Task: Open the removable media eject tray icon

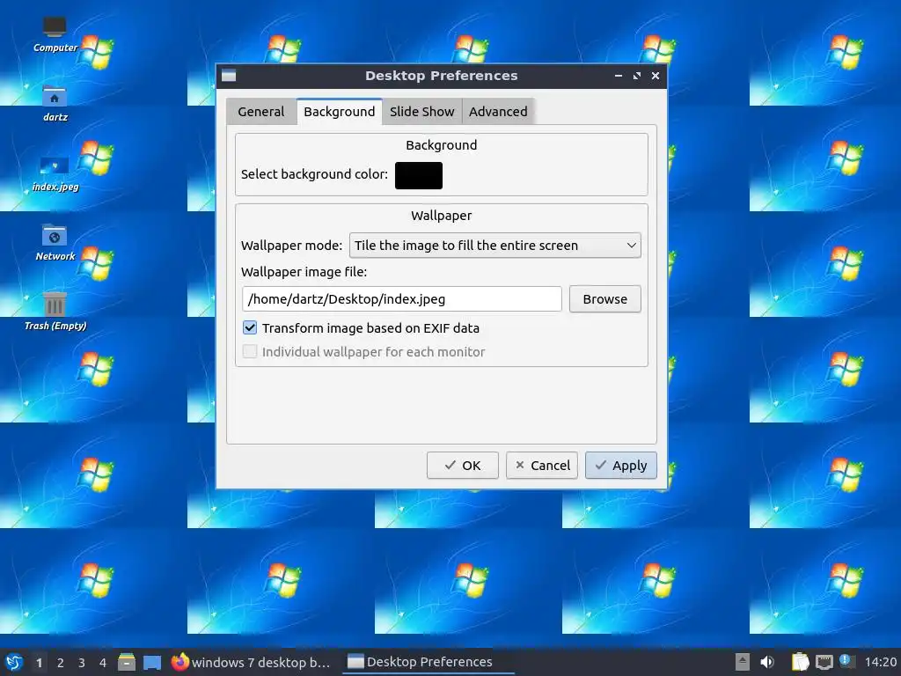Action: (743, 662)
